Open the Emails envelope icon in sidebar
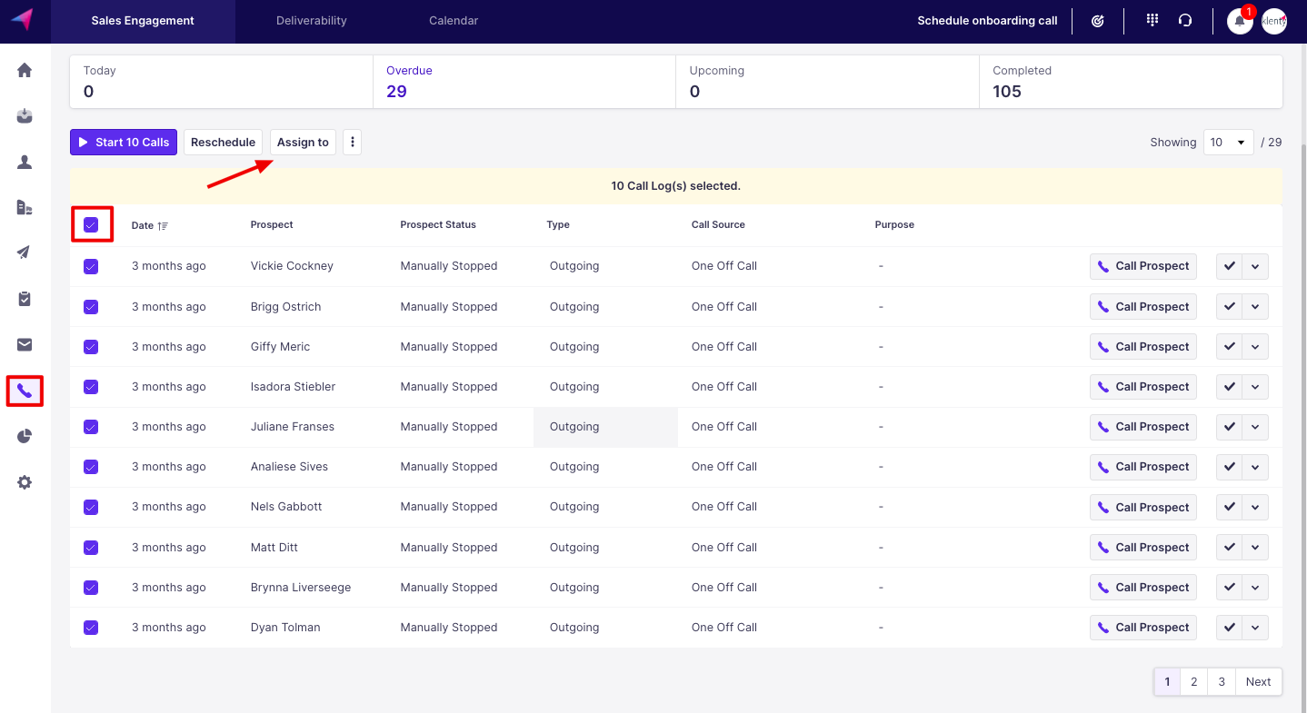1307x713 pixels. coord(25,344)
